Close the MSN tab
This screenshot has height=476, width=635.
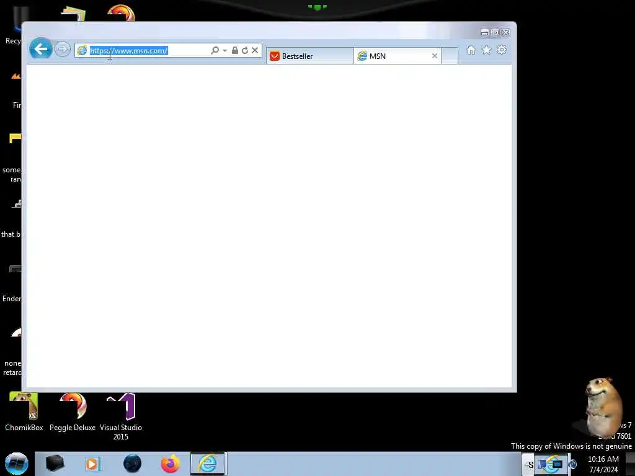tap(435, 56)
